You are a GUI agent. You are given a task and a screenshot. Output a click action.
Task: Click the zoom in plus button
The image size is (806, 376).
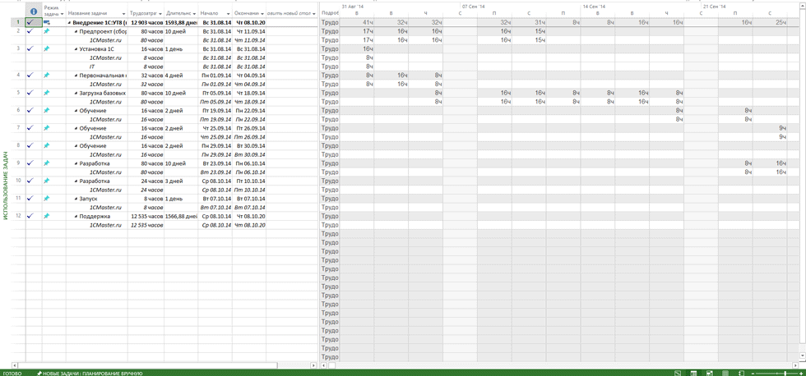800,373
